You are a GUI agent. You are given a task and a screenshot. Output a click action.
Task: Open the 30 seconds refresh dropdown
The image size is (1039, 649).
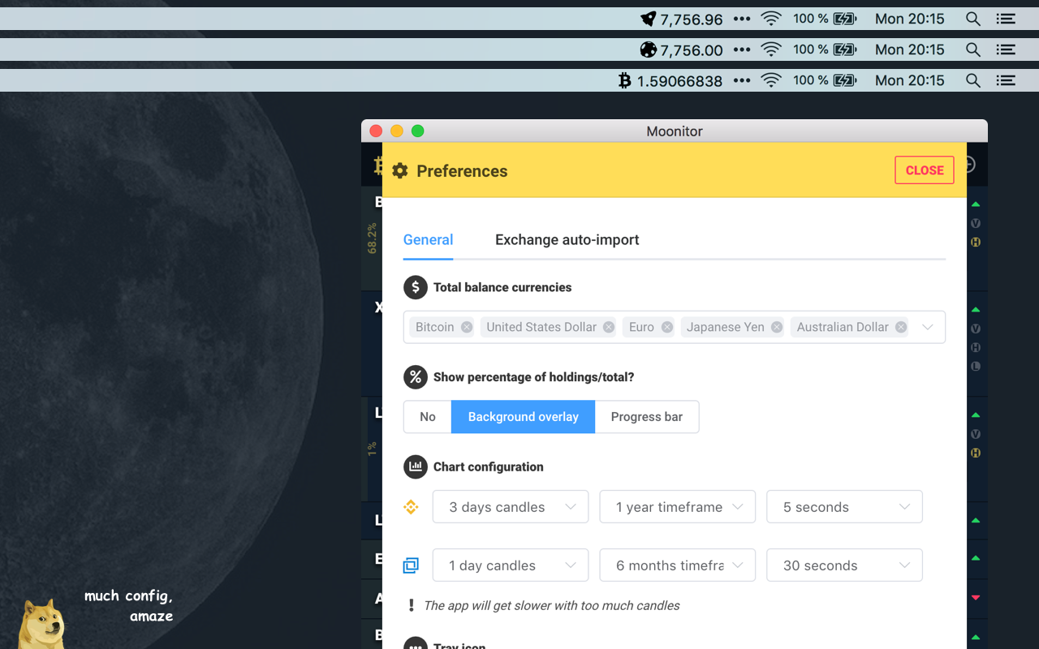point(844,565)
